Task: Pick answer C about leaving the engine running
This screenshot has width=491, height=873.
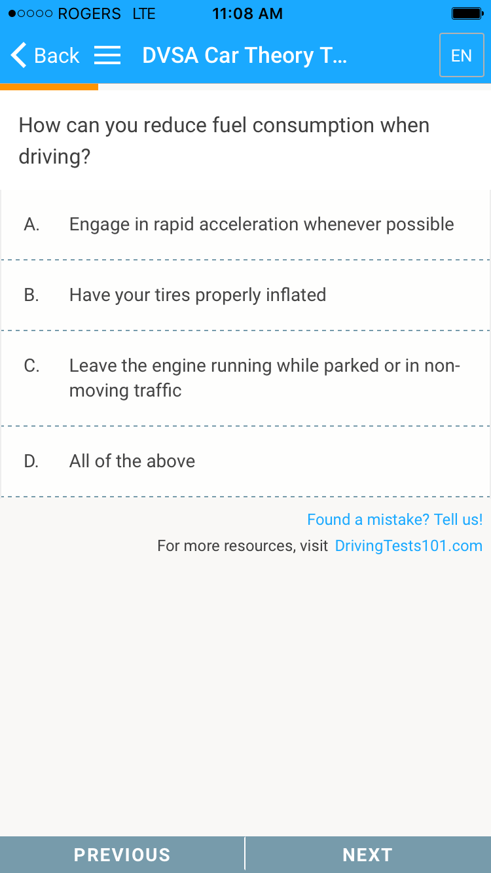Action: [x=264, y=378]
